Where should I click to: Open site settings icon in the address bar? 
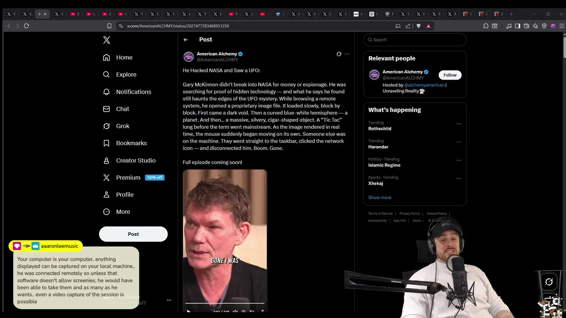[x=121, y=26]
